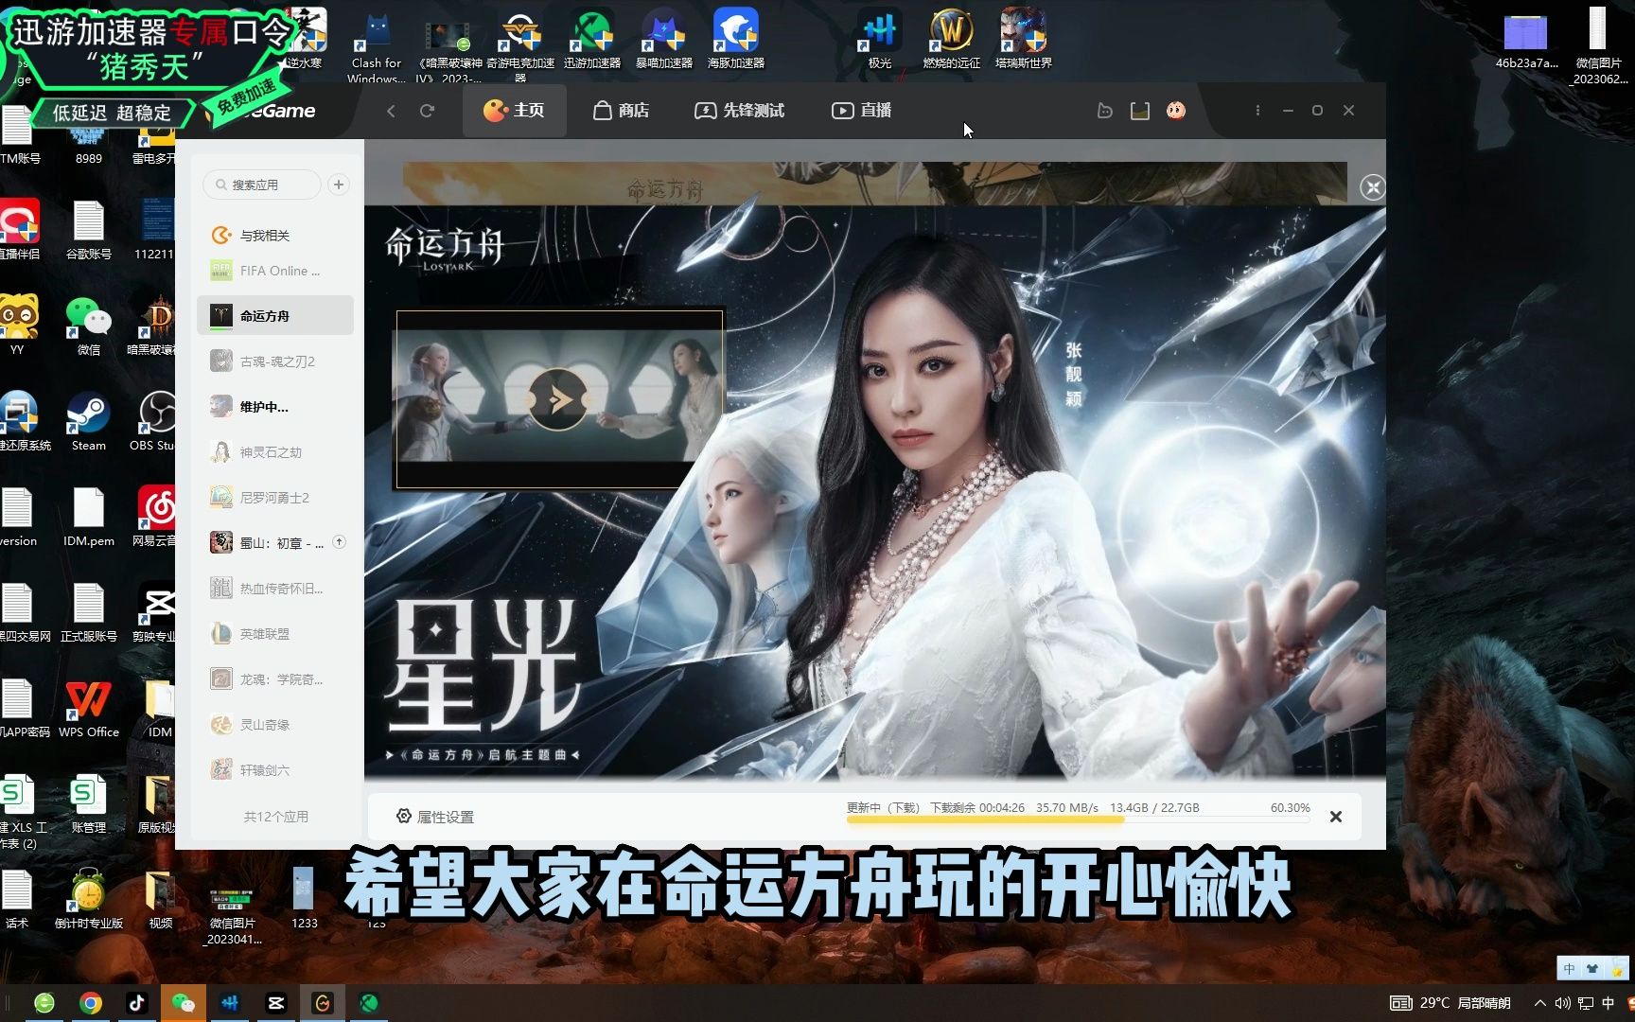The image size is (1635, 1022).
Task: Open 暴喵加速器 desktop shortcut
Action: tap(664, 39)
